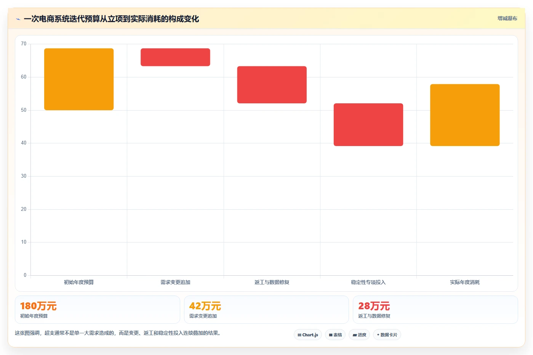
Task: Click the Chart.js tag chip
Action: pyautogui.click(x=308, y=335)
